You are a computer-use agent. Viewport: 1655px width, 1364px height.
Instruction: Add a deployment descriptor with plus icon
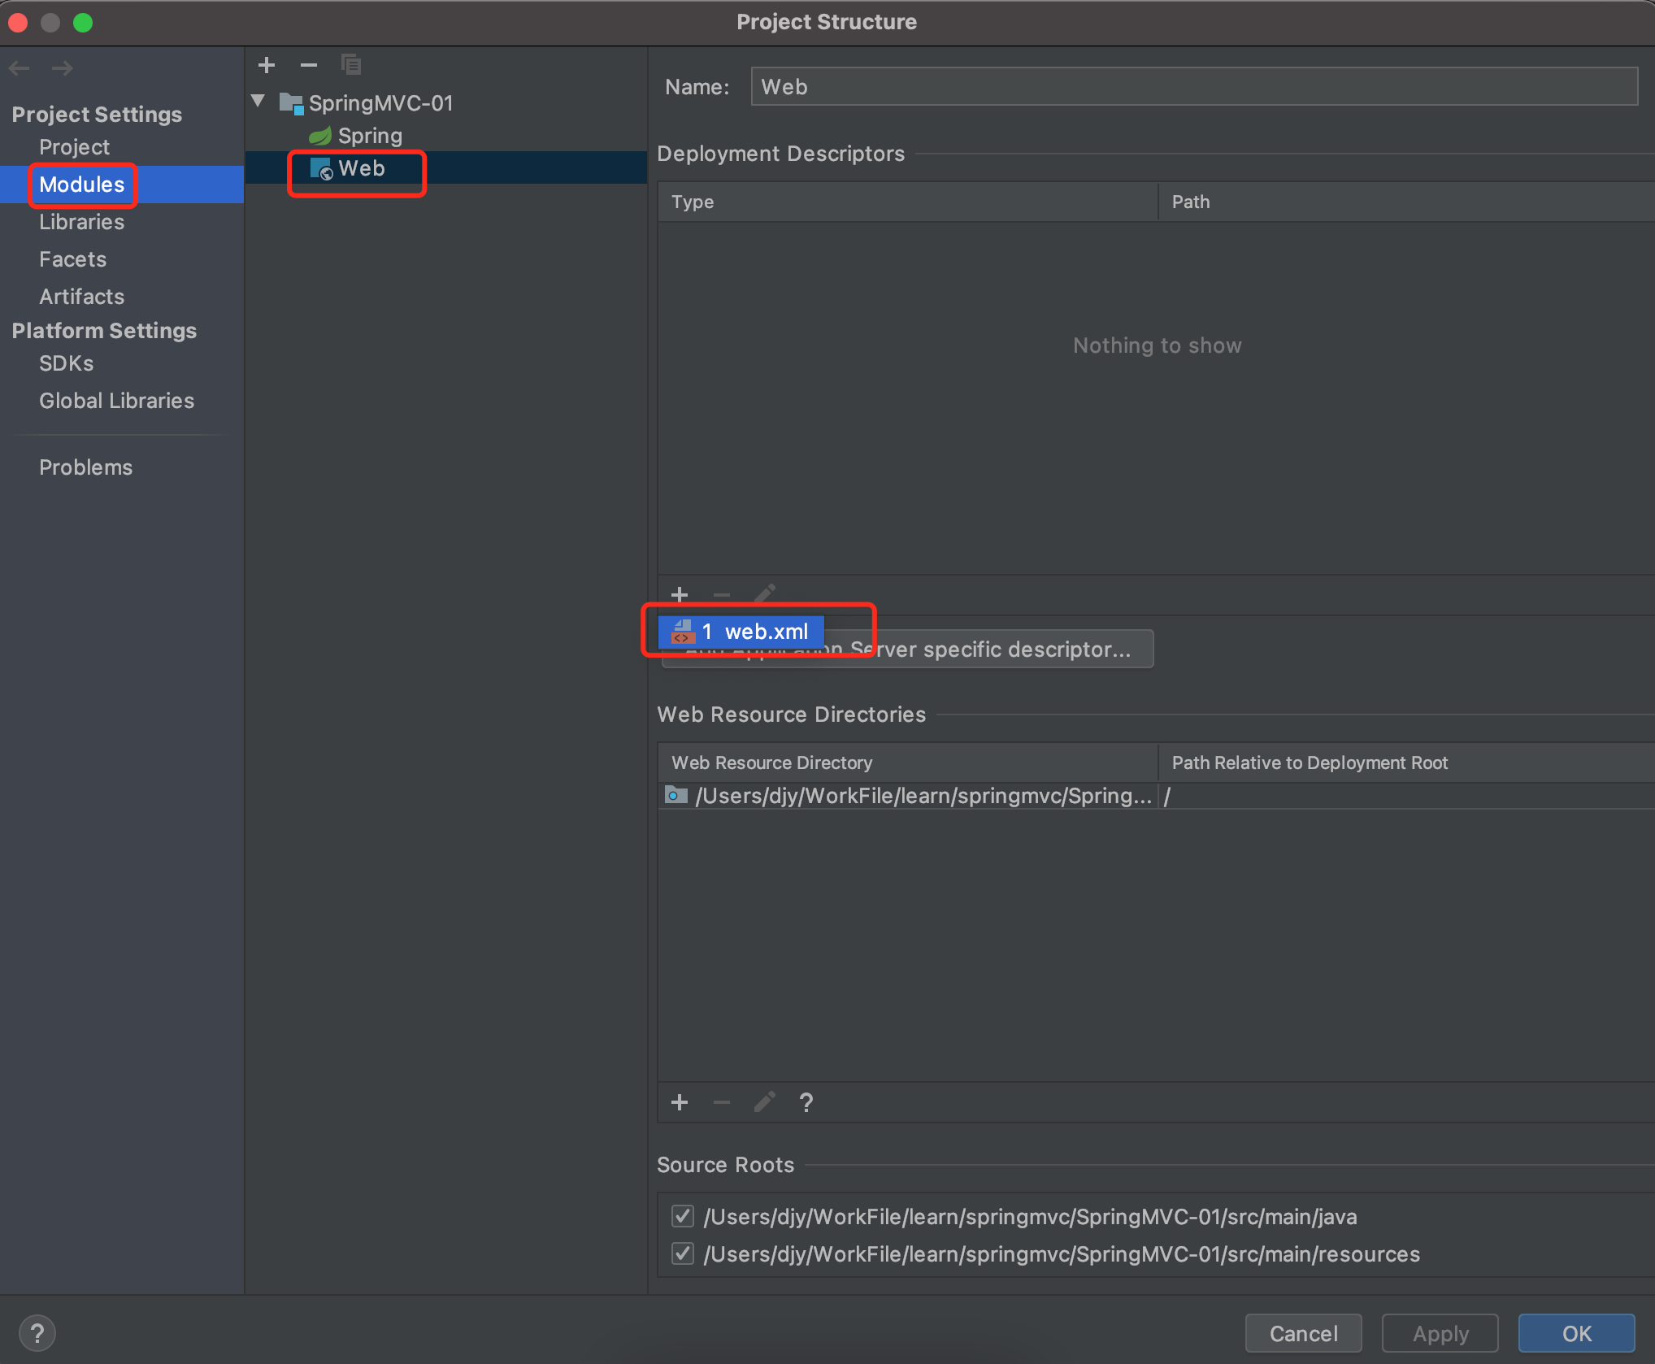(x=680, y=595)
